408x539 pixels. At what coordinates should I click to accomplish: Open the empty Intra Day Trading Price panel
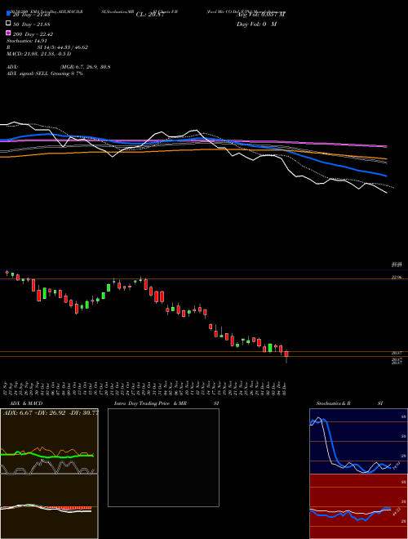163,457
